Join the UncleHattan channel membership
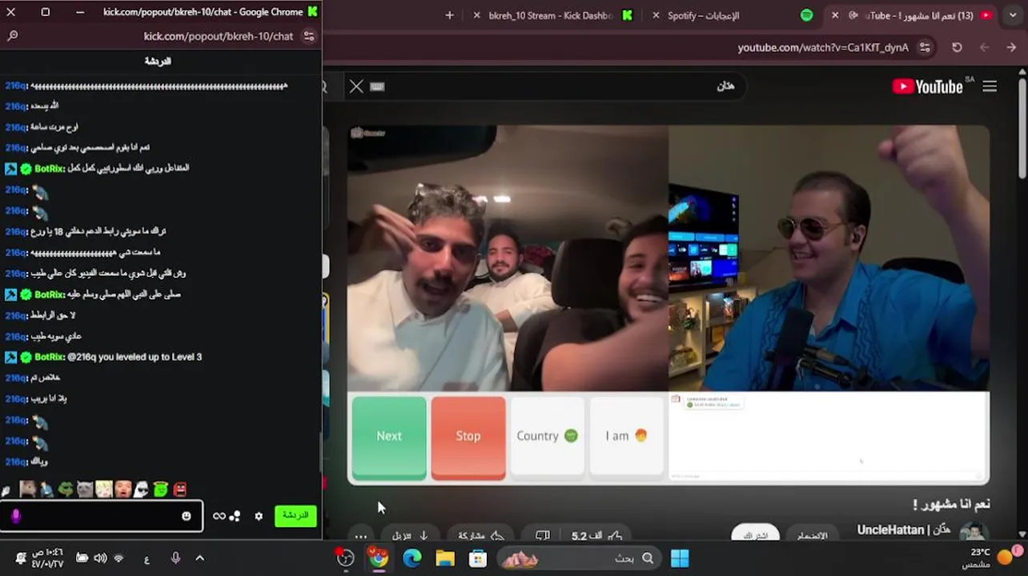The width and height of the screenshot is (1028, 576). 812,535
